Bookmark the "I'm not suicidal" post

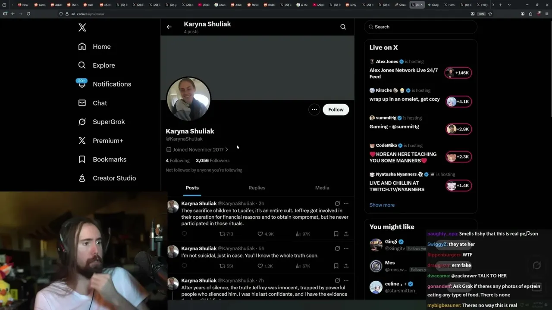[x=336, y=266]
